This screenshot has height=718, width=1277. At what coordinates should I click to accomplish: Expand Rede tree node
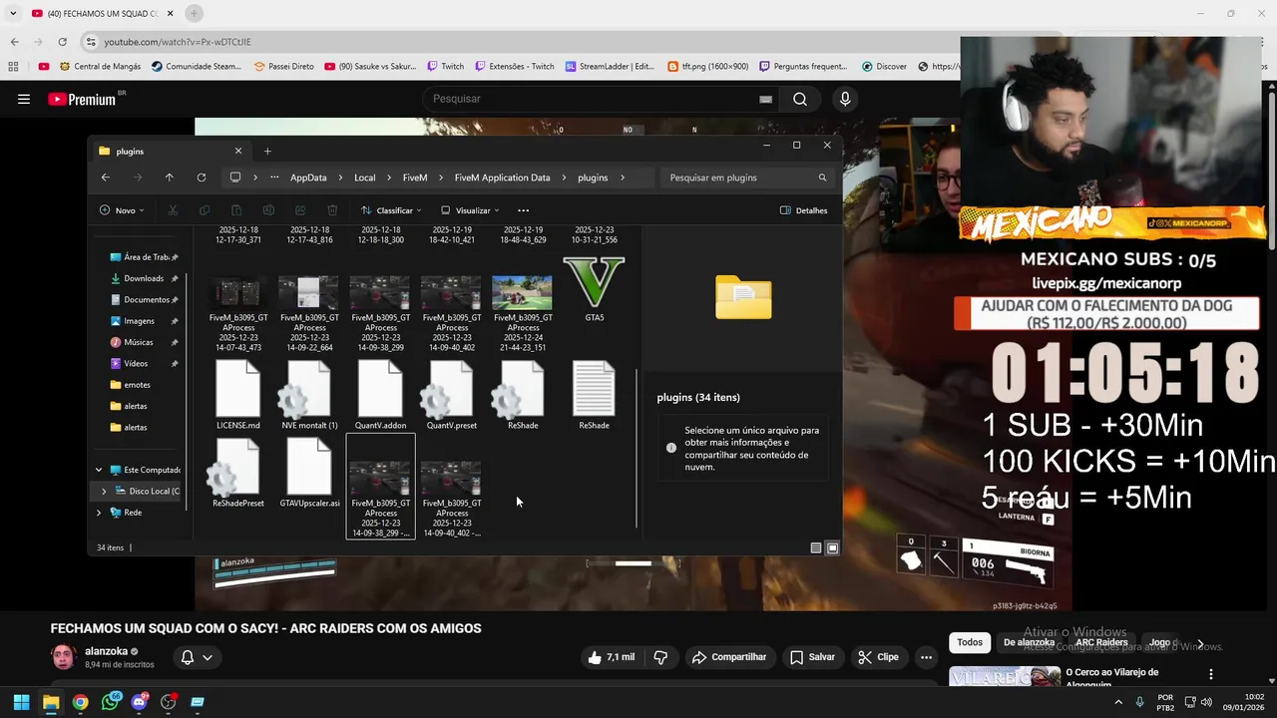(x=98, y=513)
